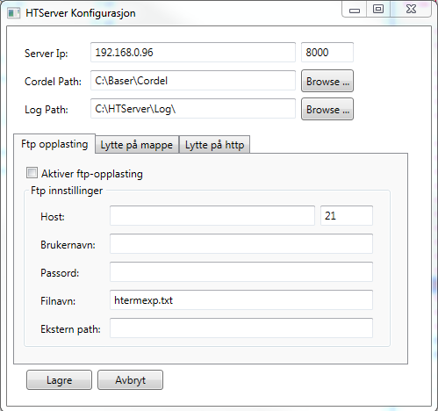438x411 pixels.
Task: Click the HTServer app icon in title bar
Action: click(x=13, y=13)
